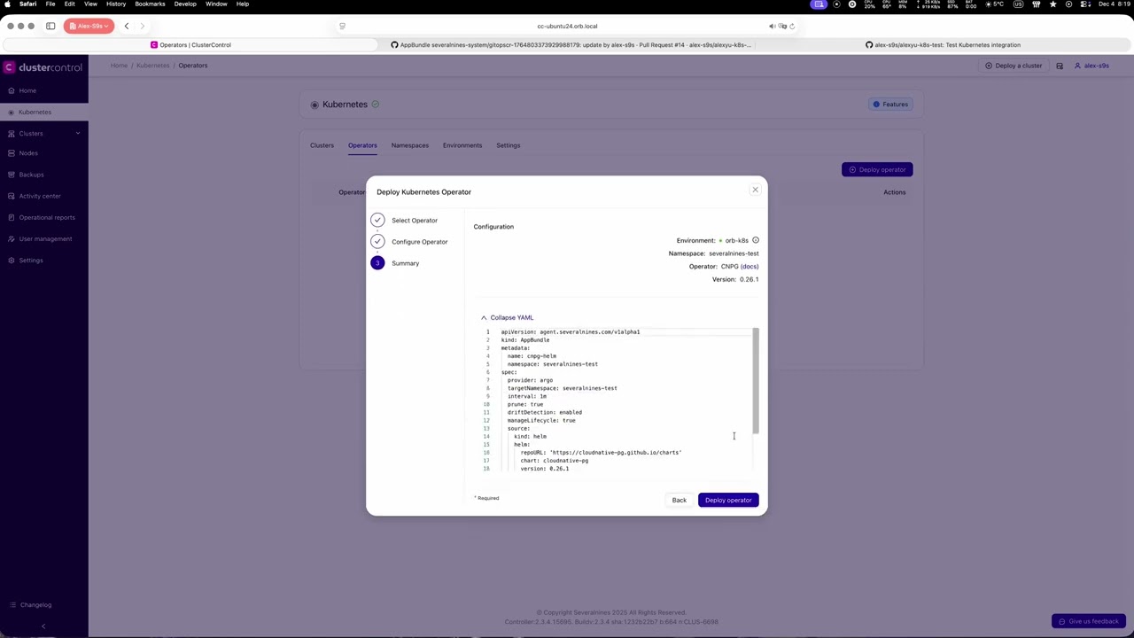
Task: Open the Settings tab under Kubernetes
Action: click(x=508, y=145)
